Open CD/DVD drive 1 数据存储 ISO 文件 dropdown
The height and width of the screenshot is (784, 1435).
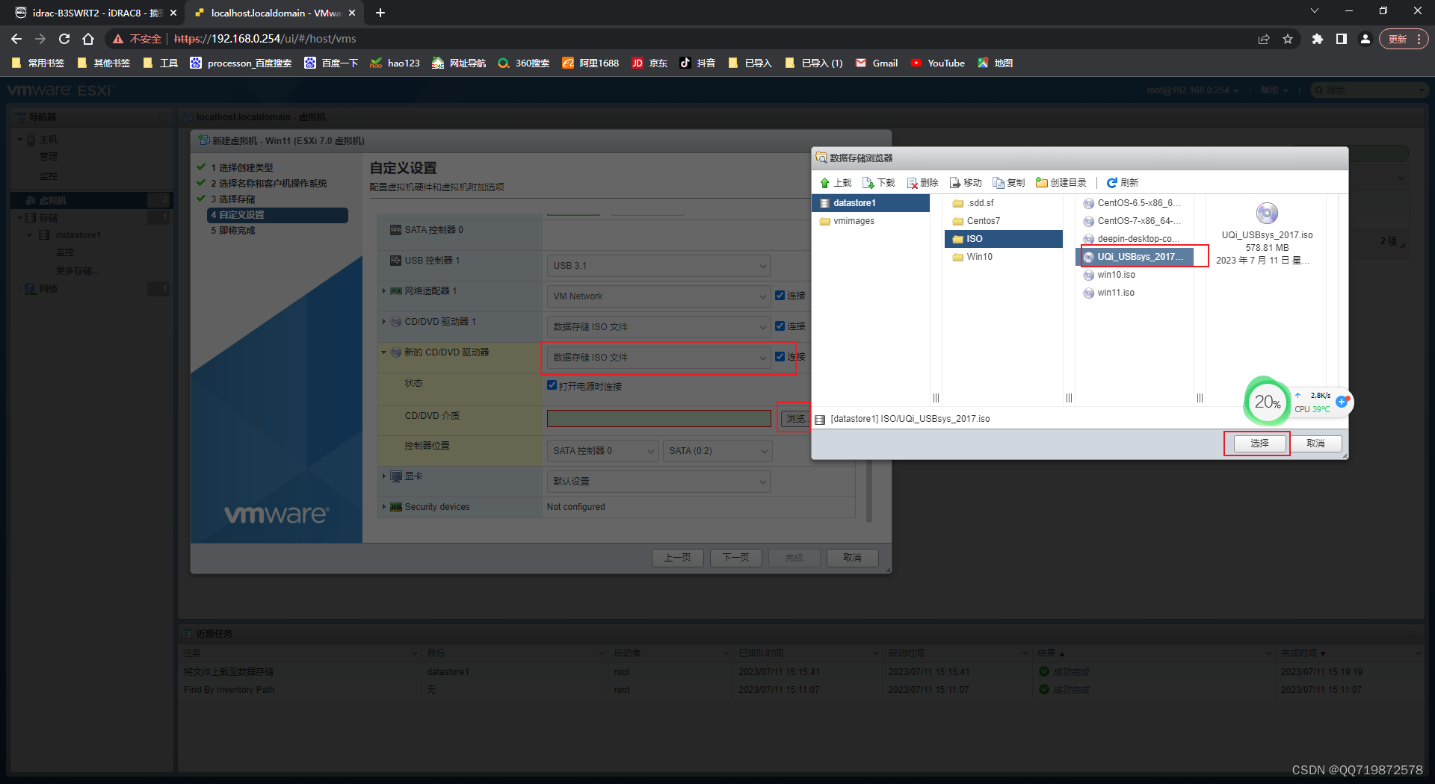coord(658,327)
